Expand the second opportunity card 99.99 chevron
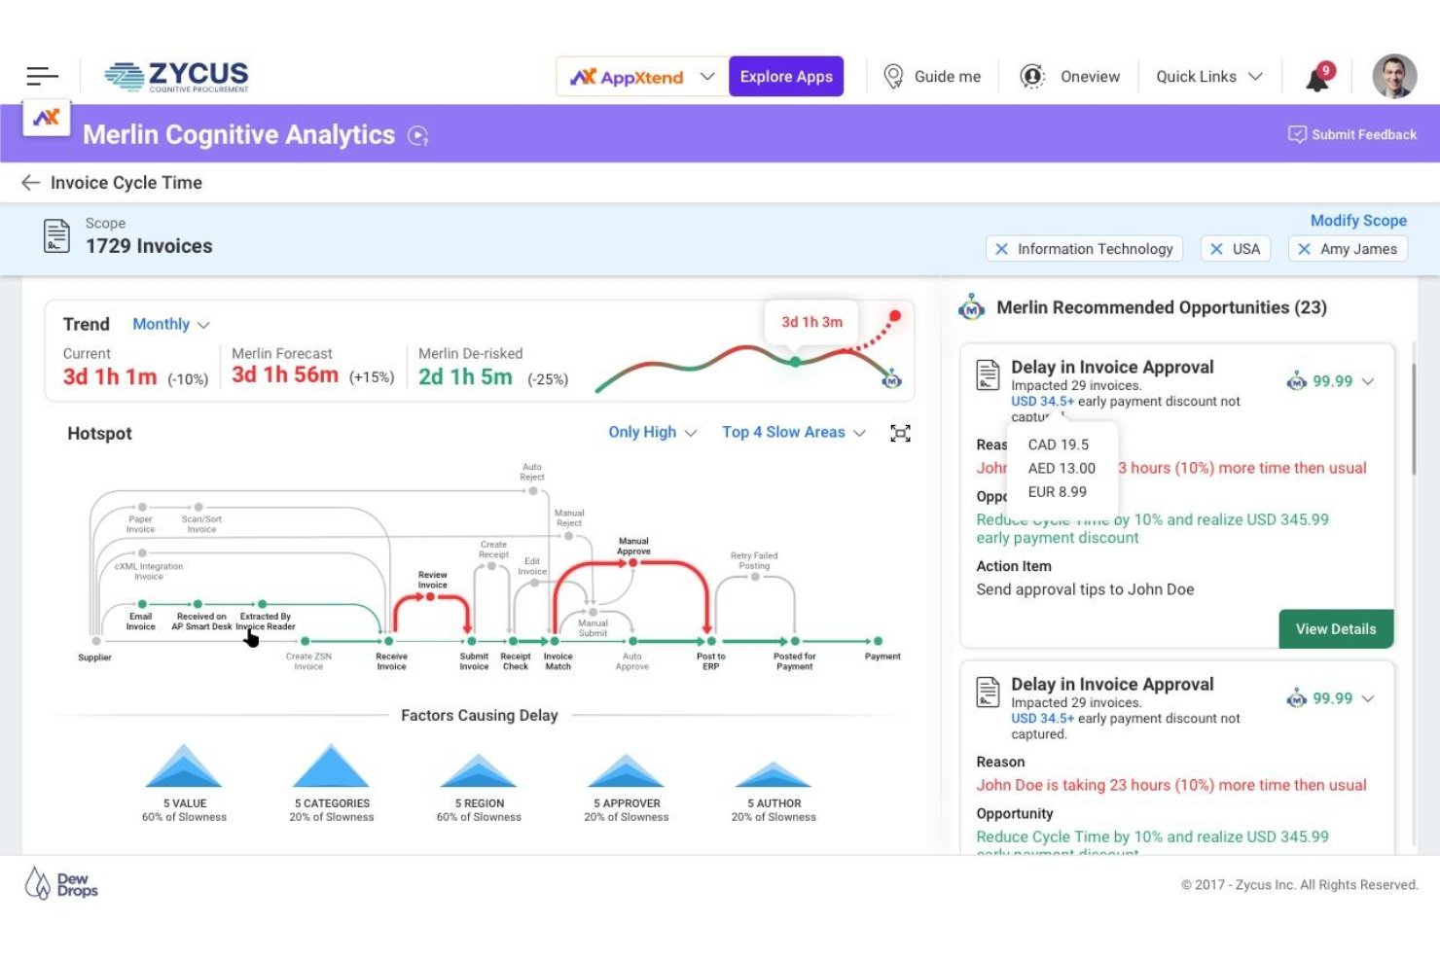Viewport: 1440px width, 960px height. [1368, 698]
